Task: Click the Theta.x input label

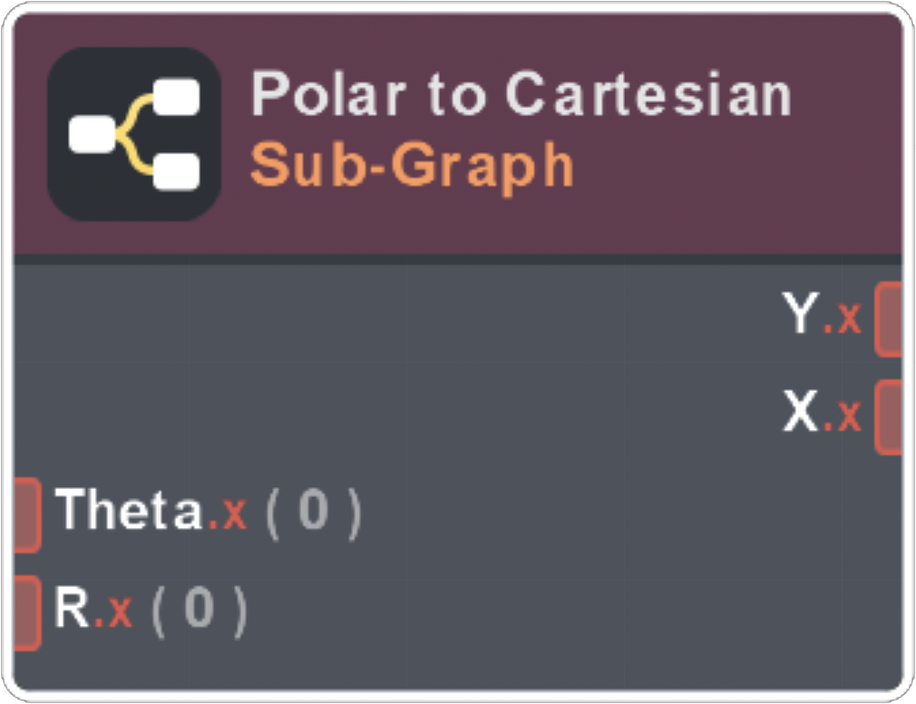Action: coord(151,511)
